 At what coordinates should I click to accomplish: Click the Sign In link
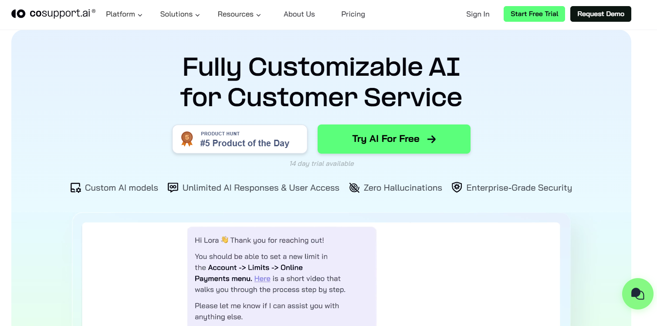(x=478, y=14)
